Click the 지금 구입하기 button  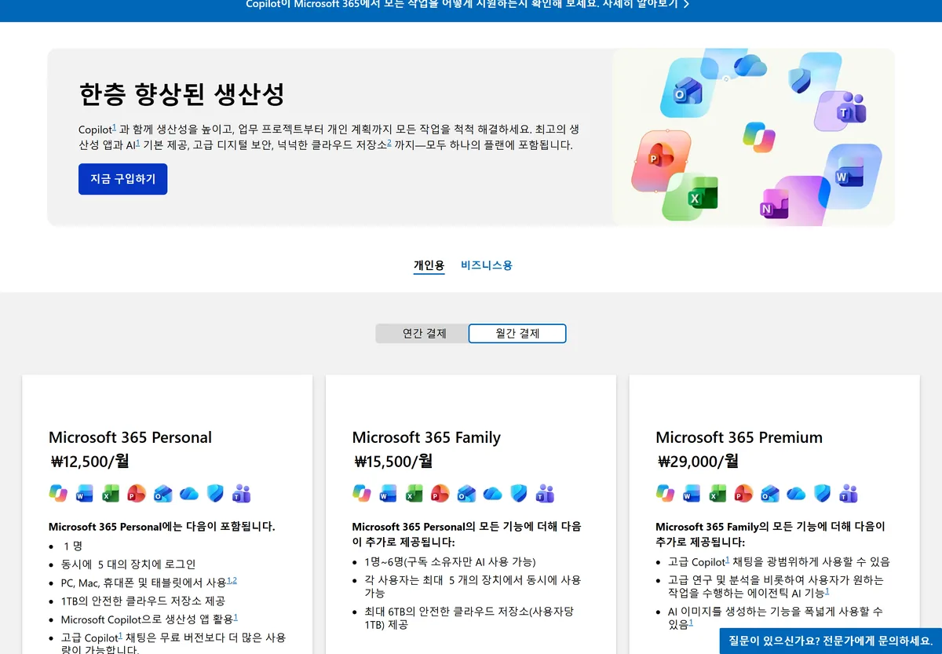[x=122, y=179]
